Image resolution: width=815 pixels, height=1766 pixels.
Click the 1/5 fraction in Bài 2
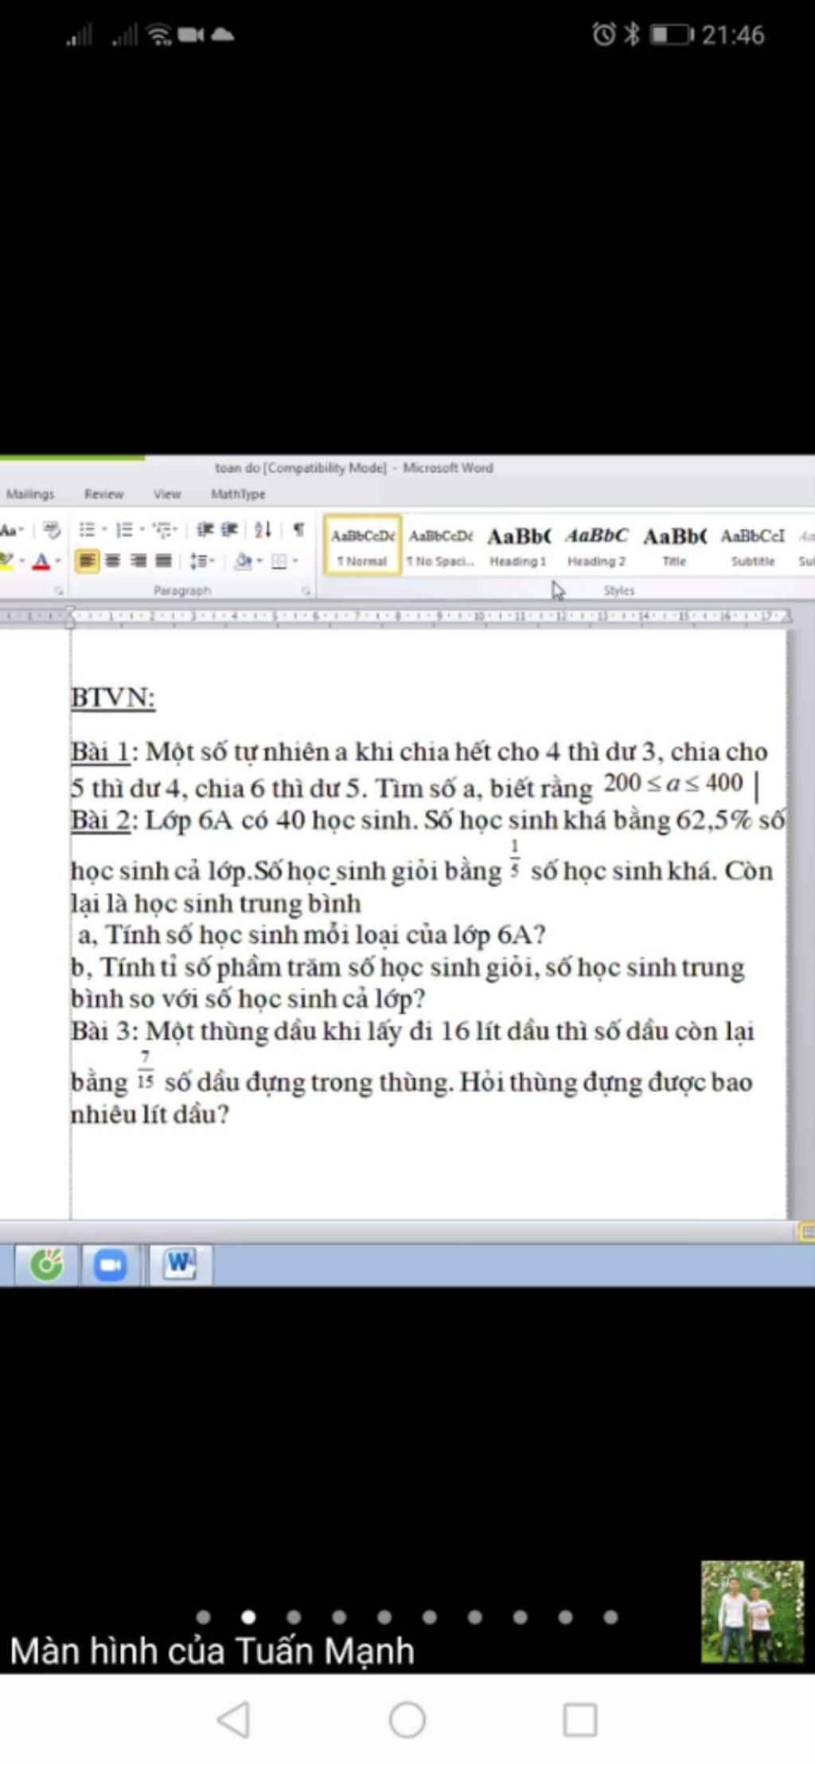(x=515, y=859)
